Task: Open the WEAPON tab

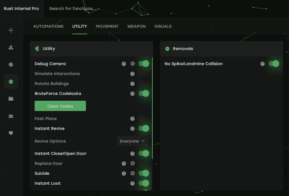Action: [136, 26]
